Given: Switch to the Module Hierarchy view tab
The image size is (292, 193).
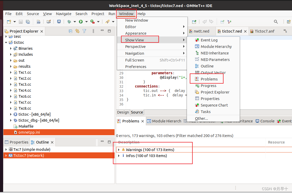Looking at the screenshot, I should coord(164,121).
